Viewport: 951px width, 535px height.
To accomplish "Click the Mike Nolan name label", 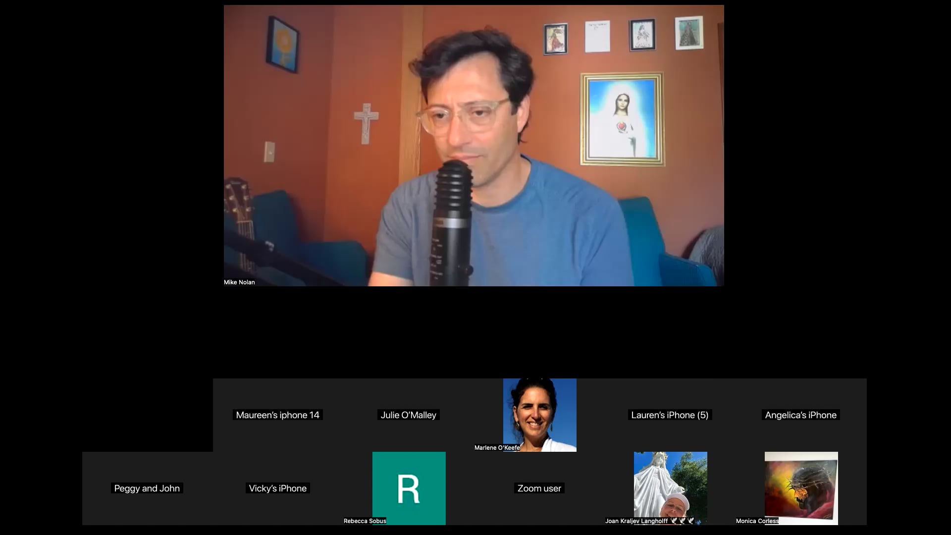I will coord(239,282).
